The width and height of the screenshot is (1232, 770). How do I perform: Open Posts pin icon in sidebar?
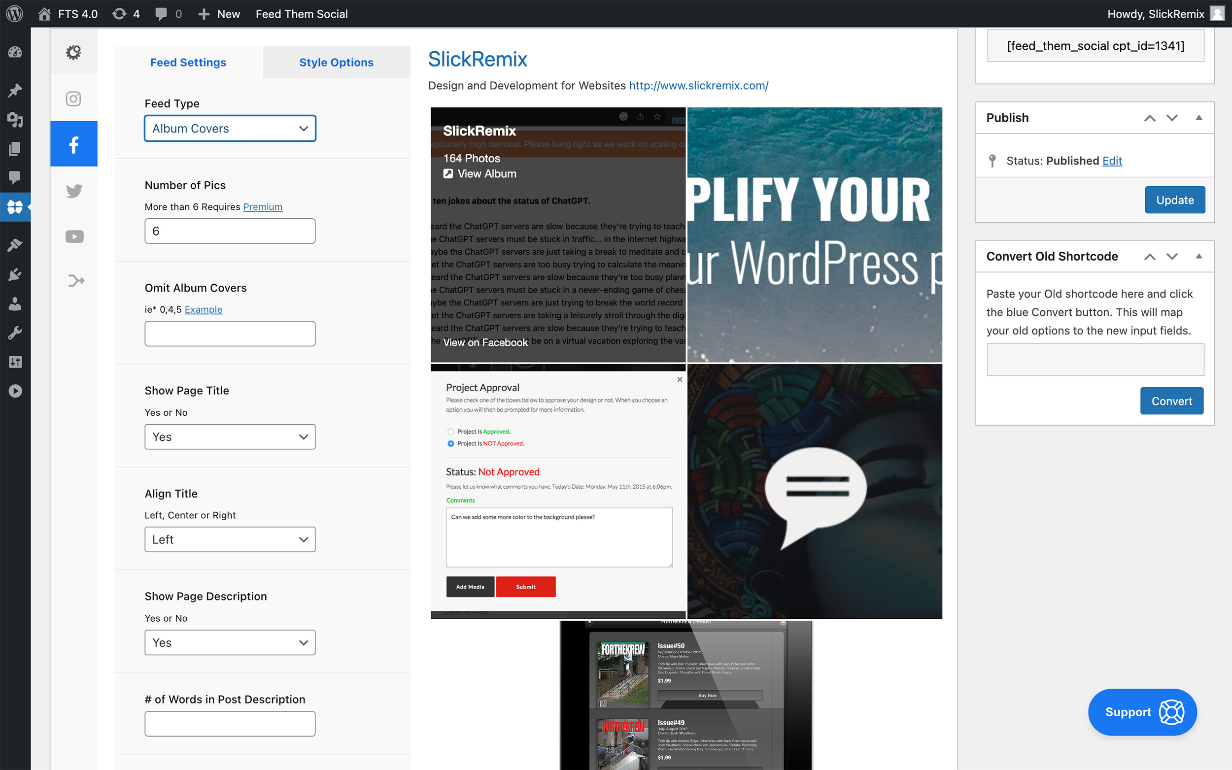pyautogui.click(x=15, y=91)
